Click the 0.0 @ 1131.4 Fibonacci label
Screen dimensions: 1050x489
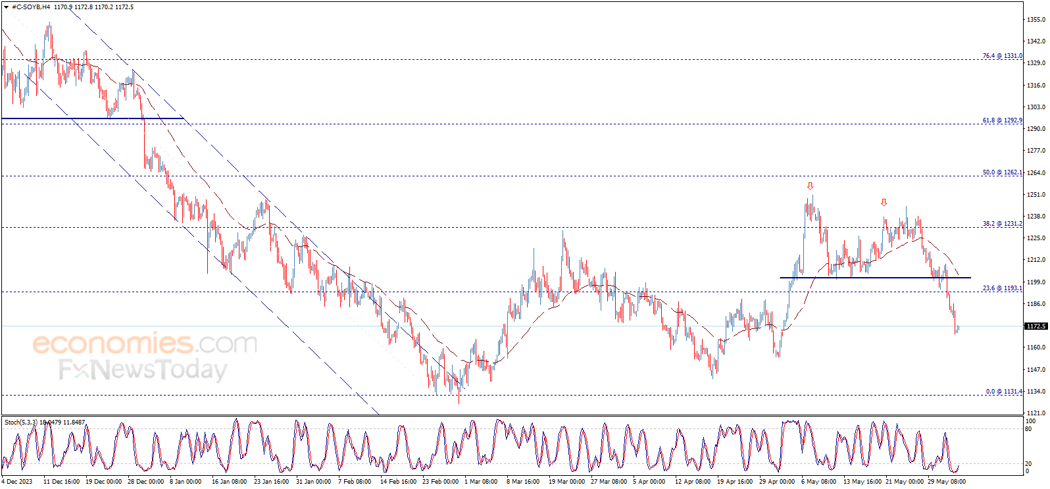click(1004, 392)
